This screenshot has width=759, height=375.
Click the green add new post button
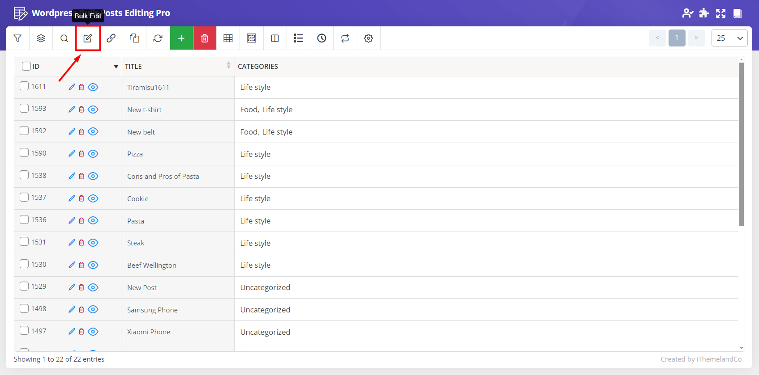(x=181, y=38)
